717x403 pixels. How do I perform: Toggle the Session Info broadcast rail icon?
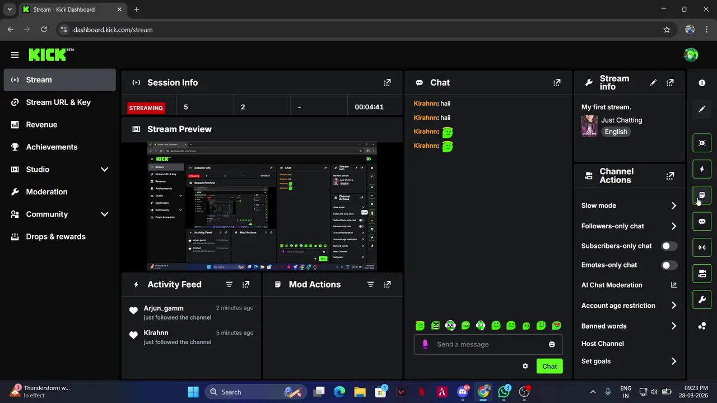[x=702, y=247]
